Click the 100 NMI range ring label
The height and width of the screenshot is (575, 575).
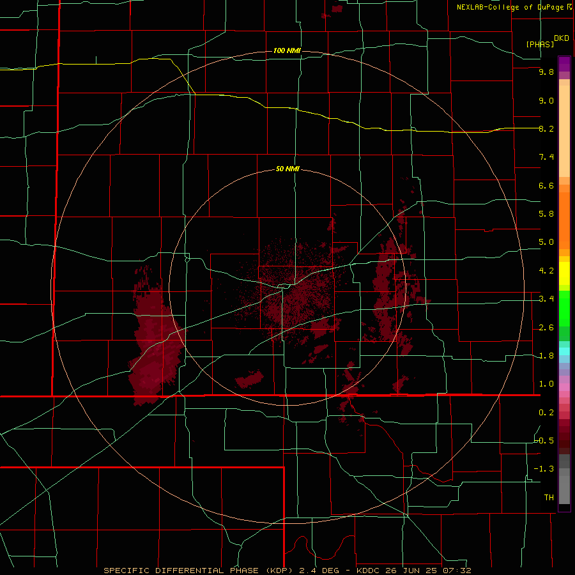click(287, 50)
